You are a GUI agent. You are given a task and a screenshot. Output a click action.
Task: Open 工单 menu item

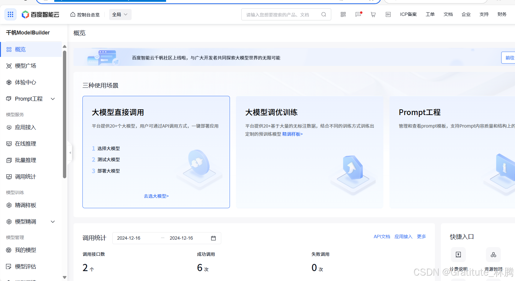(430, 14)
